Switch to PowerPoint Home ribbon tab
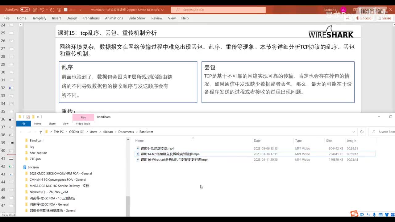The image size is (395, 222). 22,18
